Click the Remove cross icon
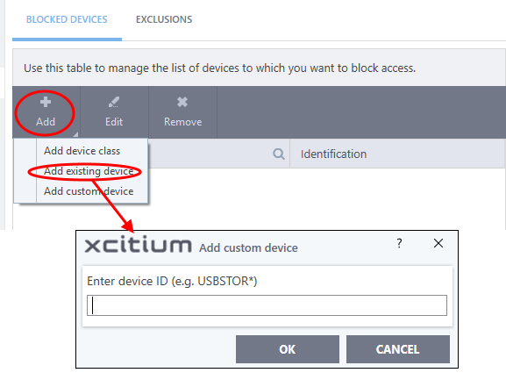This screenshot has height=387, width=506. click(182, 102)
